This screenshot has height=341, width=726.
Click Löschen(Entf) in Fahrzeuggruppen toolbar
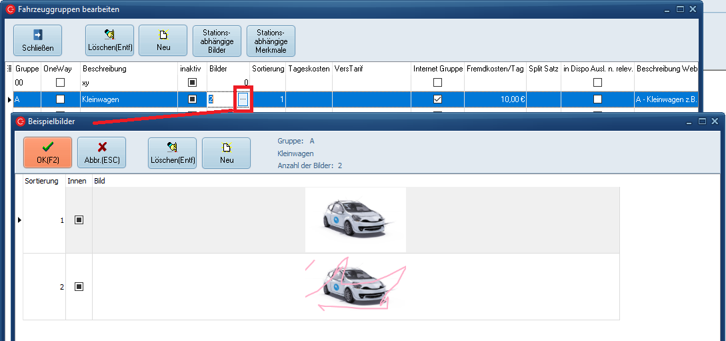[109, 41]
